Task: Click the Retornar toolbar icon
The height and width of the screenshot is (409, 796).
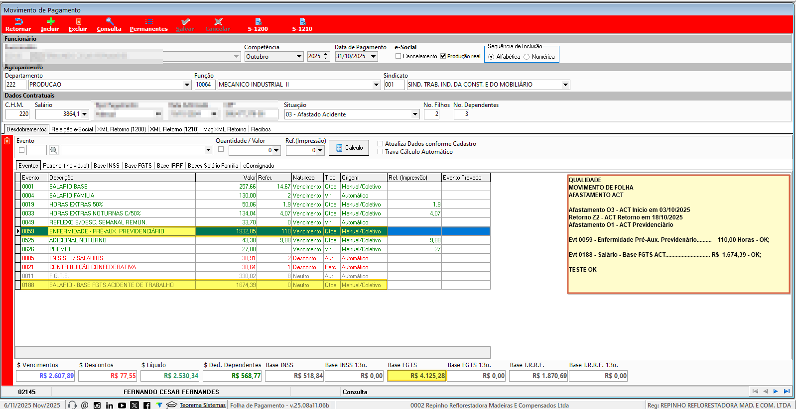Action: [18, 22]
